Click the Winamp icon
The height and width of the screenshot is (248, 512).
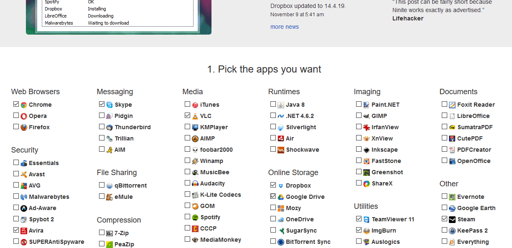pyautogui.click(x=195, y=161)
